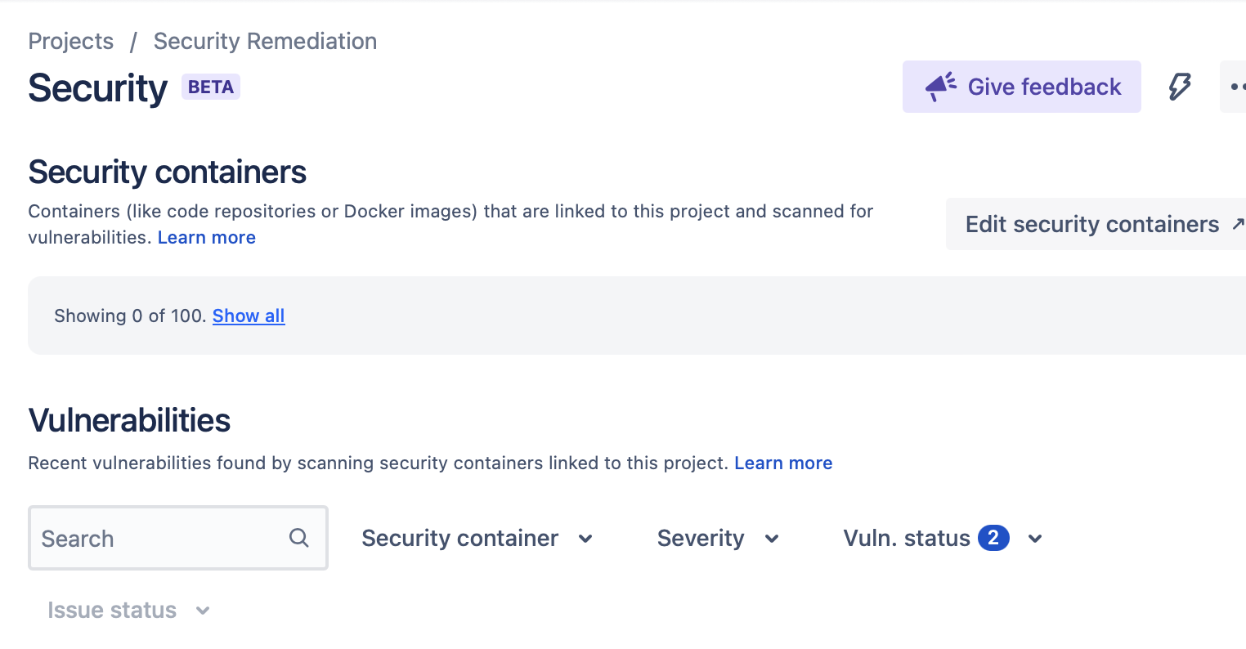
Task: Click Learn more in the Vulnerabilities section
Action: [782, 463]
